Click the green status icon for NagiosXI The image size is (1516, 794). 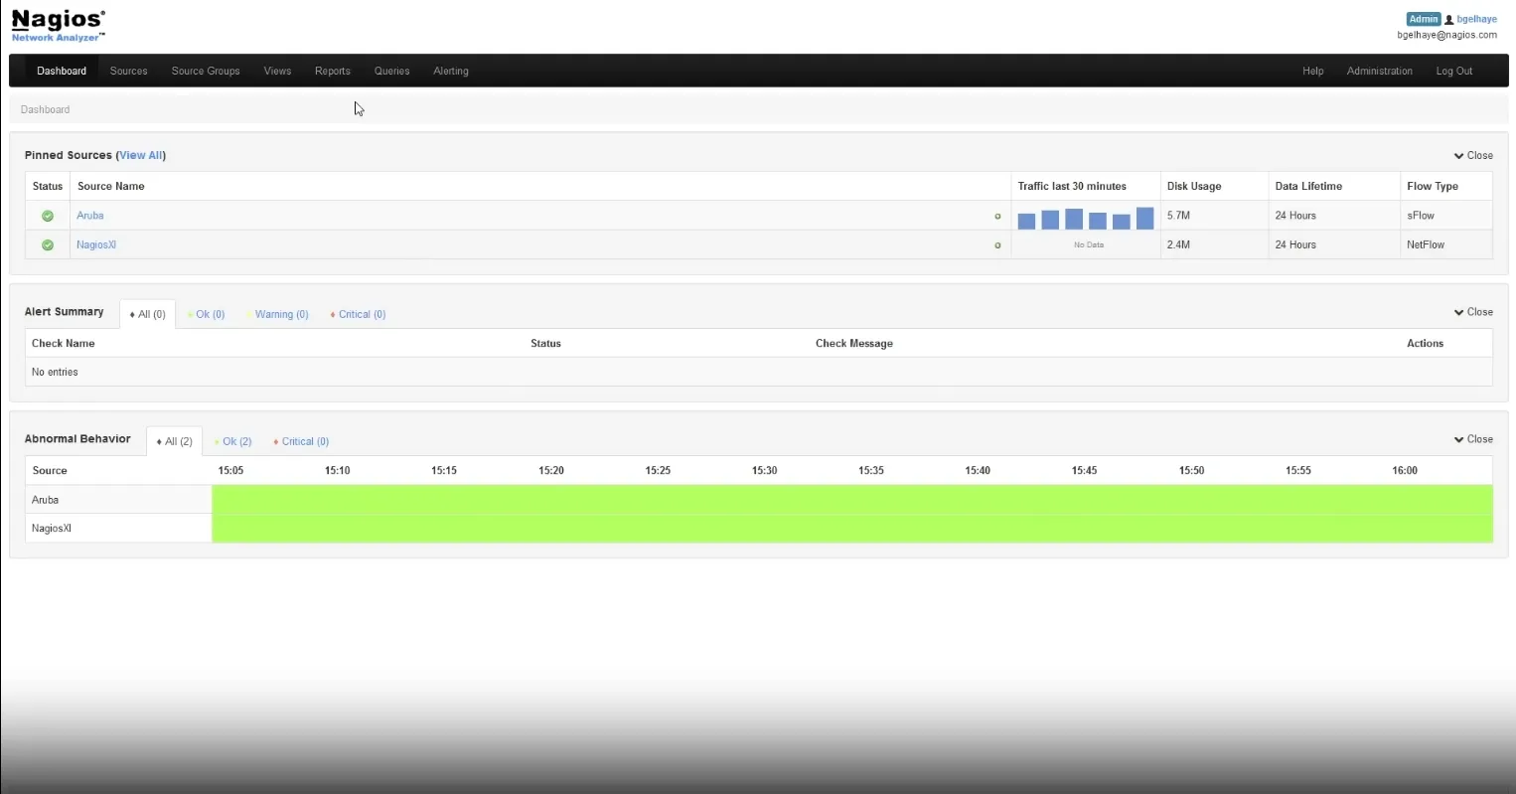coord(48,244)
